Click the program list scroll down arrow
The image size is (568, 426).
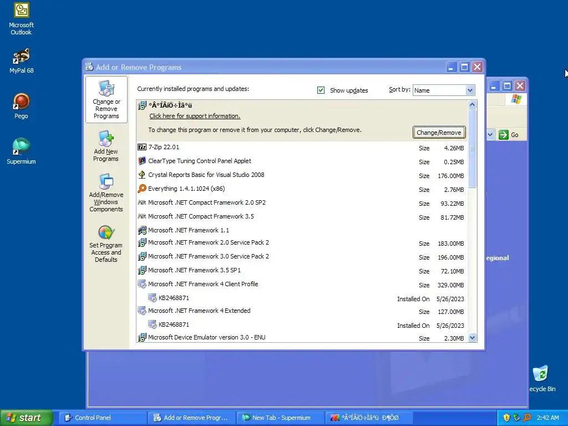pos(472,338)
